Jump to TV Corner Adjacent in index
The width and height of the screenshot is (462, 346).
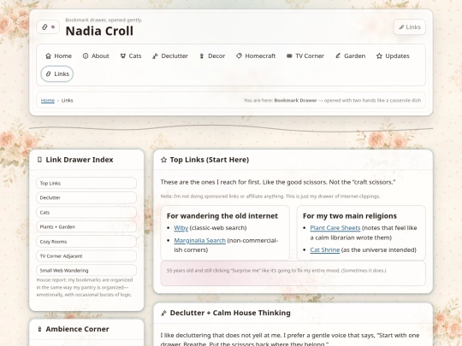(86, 256)
